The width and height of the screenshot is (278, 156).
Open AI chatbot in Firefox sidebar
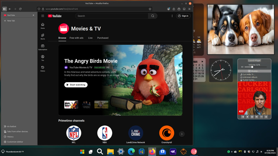10,127
